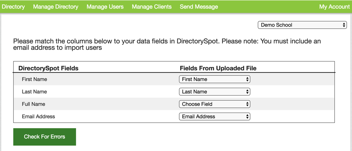
Task: Click arrows on Email Address dropdown
Action: (247, 117)
